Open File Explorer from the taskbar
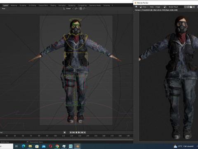 pos(30,146)
